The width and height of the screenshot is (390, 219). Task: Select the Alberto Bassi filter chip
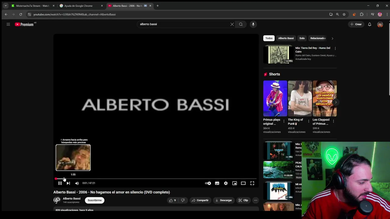[286, 38]
